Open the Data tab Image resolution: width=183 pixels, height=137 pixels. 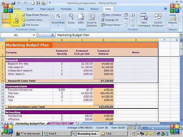[81, 9]
